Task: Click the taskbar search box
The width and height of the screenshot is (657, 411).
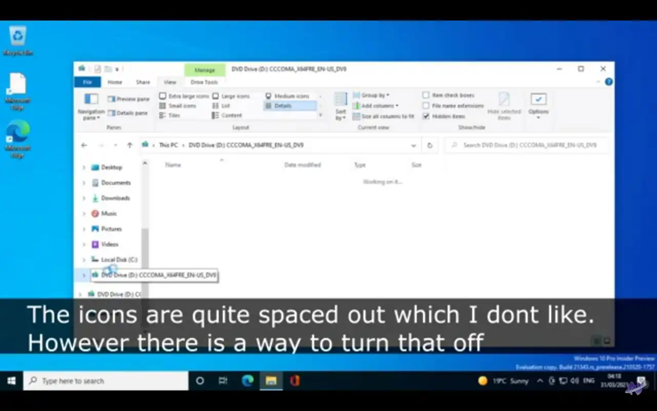Action: pos(106,381)
